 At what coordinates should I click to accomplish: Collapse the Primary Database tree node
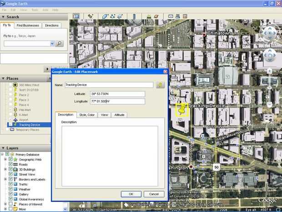point(2,154)
